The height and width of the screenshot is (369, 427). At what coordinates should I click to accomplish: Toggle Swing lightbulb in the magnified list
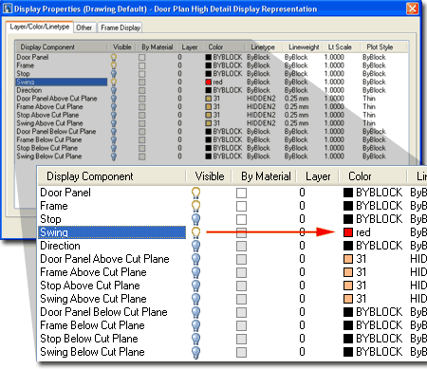point(196,232)
